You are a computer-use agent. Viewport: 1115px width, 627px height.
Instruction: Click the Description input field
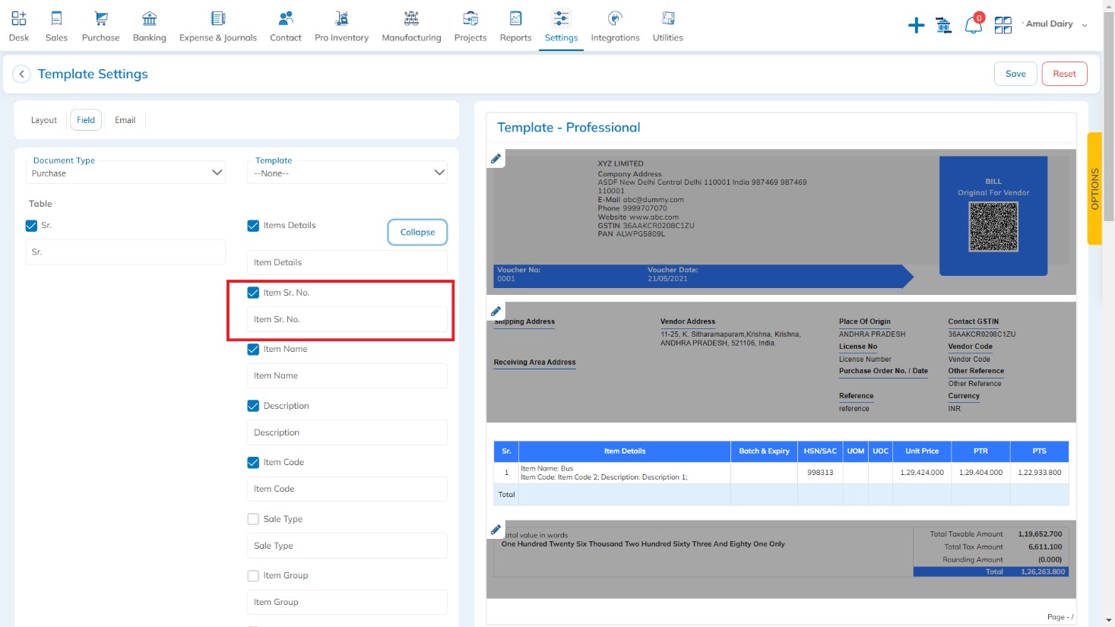click(x=347, y=432)
